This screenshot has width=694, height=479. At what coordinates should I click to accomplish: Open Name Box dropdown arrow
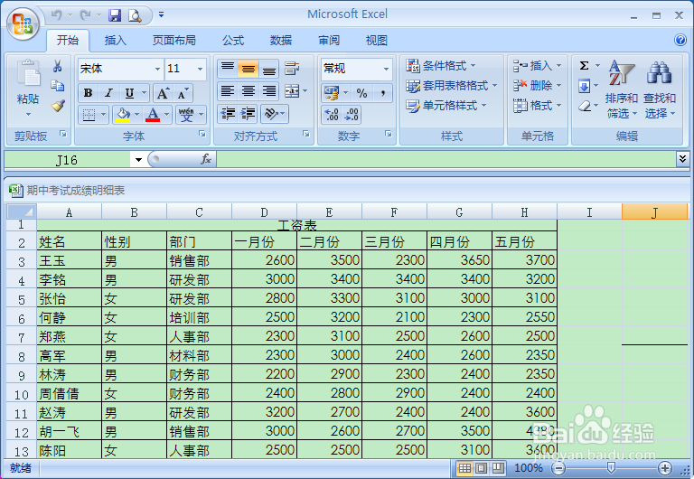[x=138, y=160]
